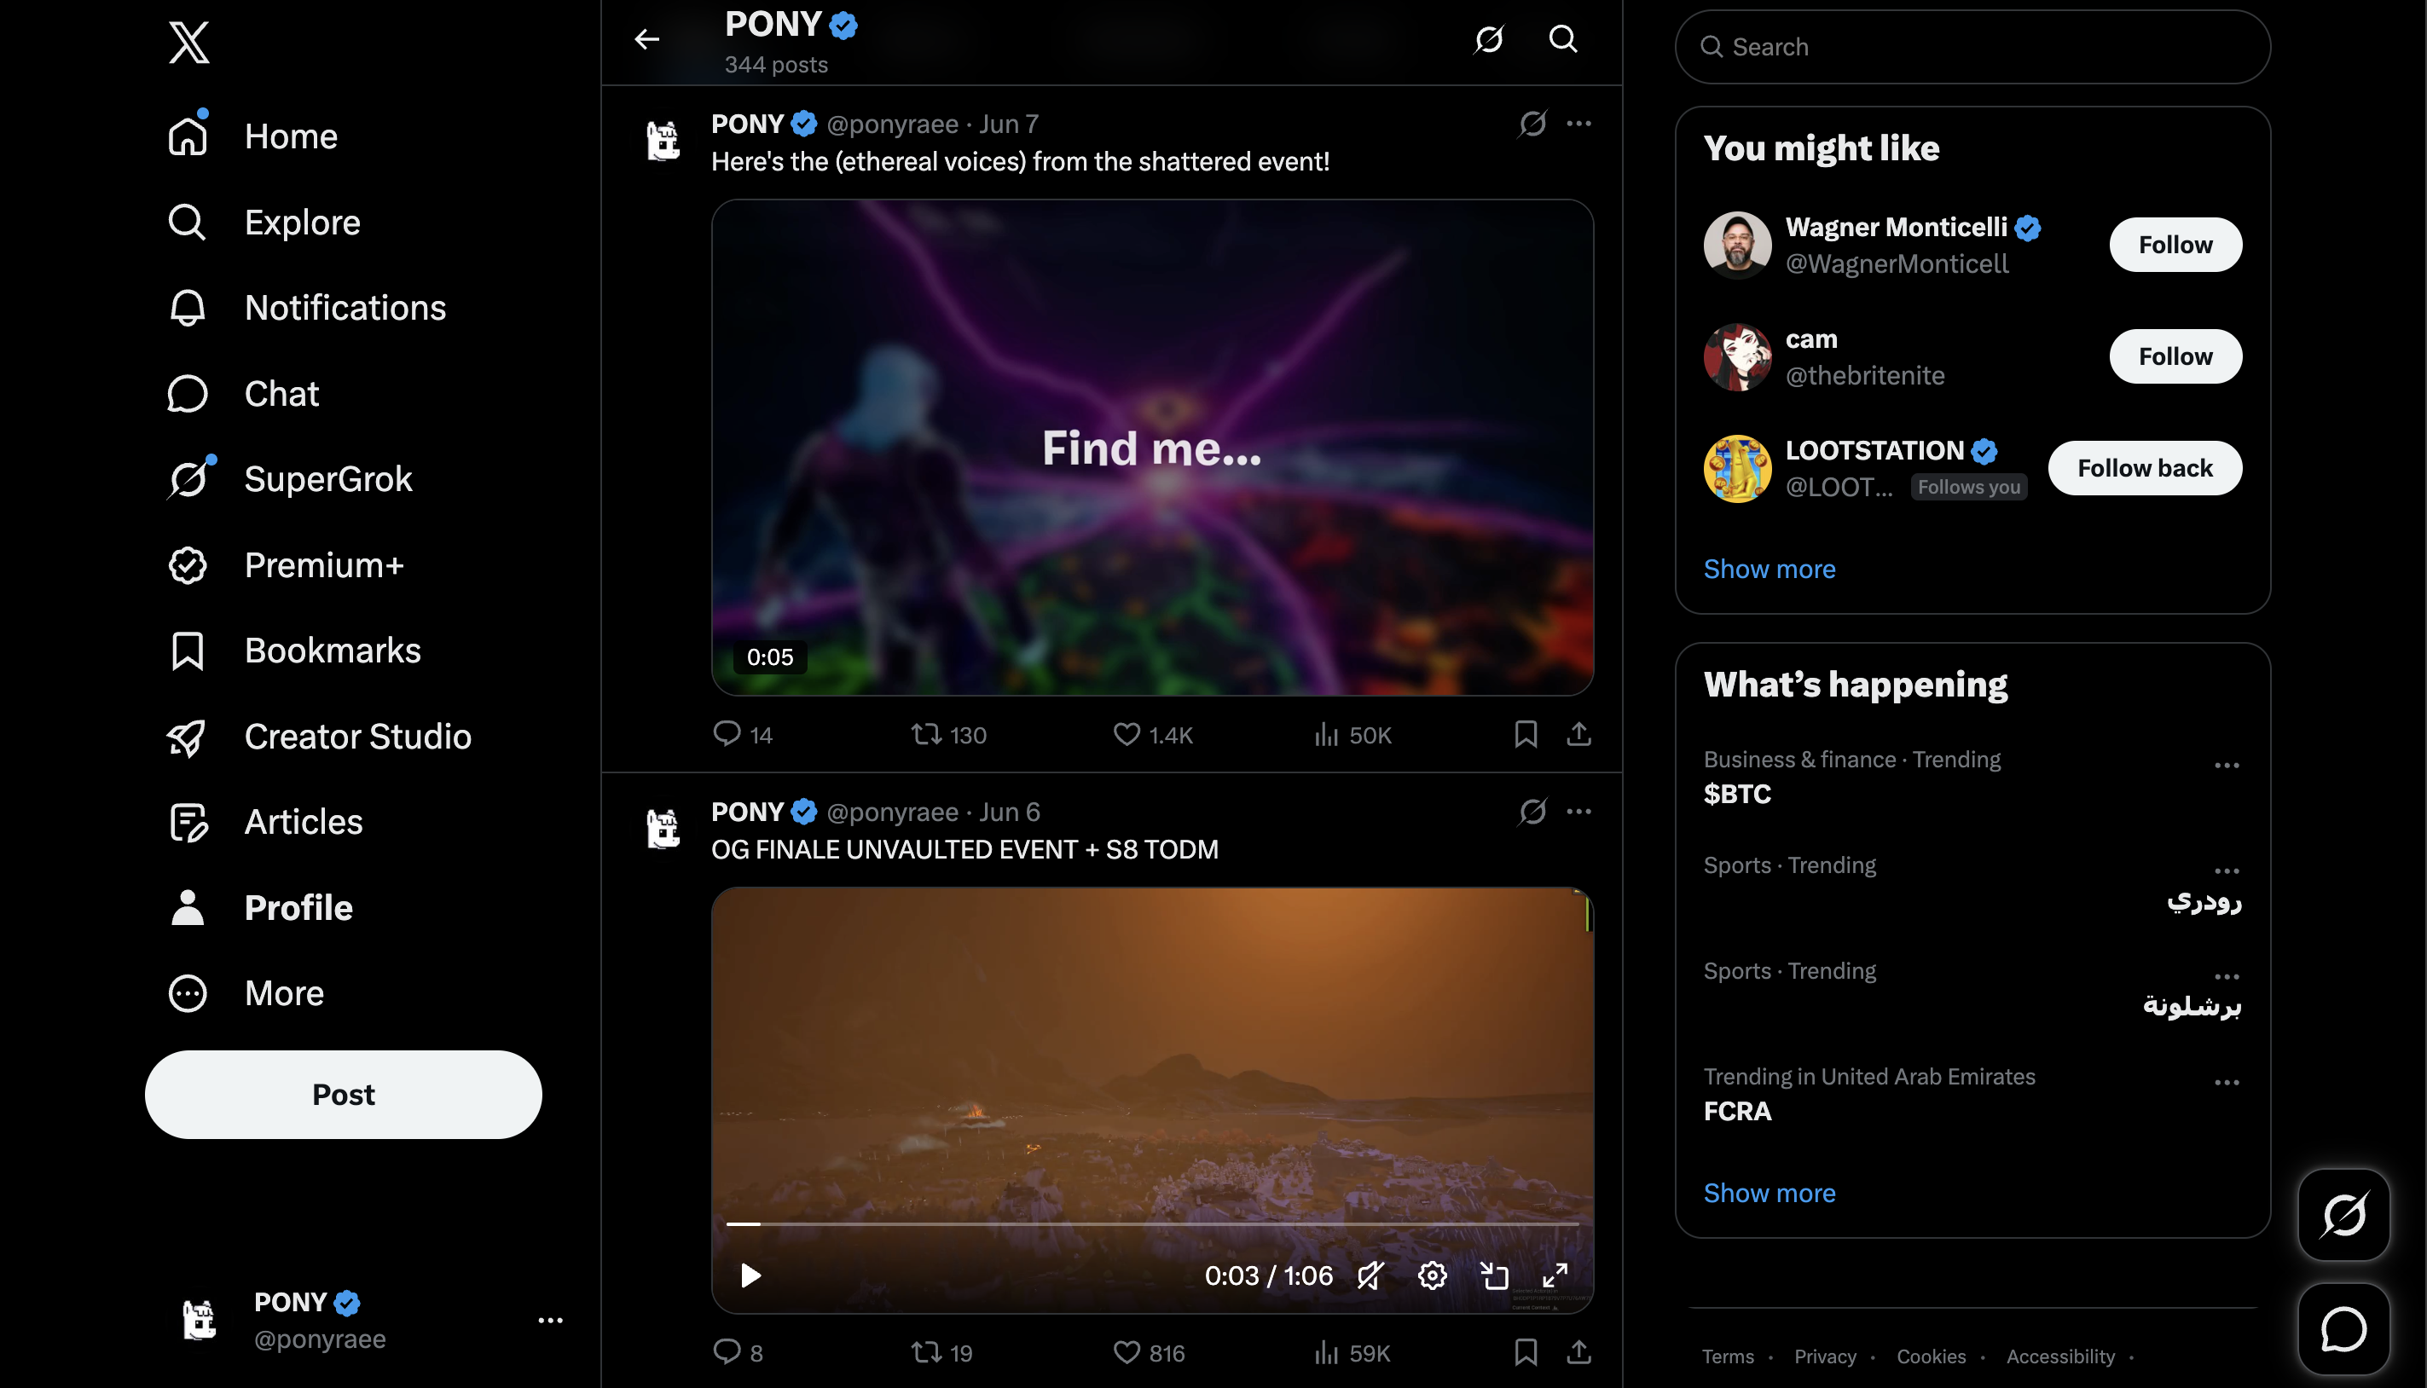Image resolution: width=2427 pixels, height=1388 pixels.
Task: Repost the post with 19 reposts
Action: 941,1352
